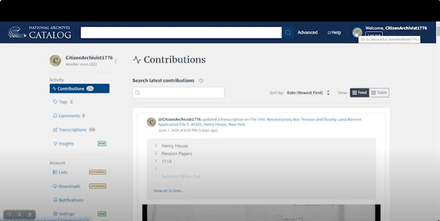Click the National Archives Catalog logo
The width and height of the screenshot is (440, 221).
[40, 32]
